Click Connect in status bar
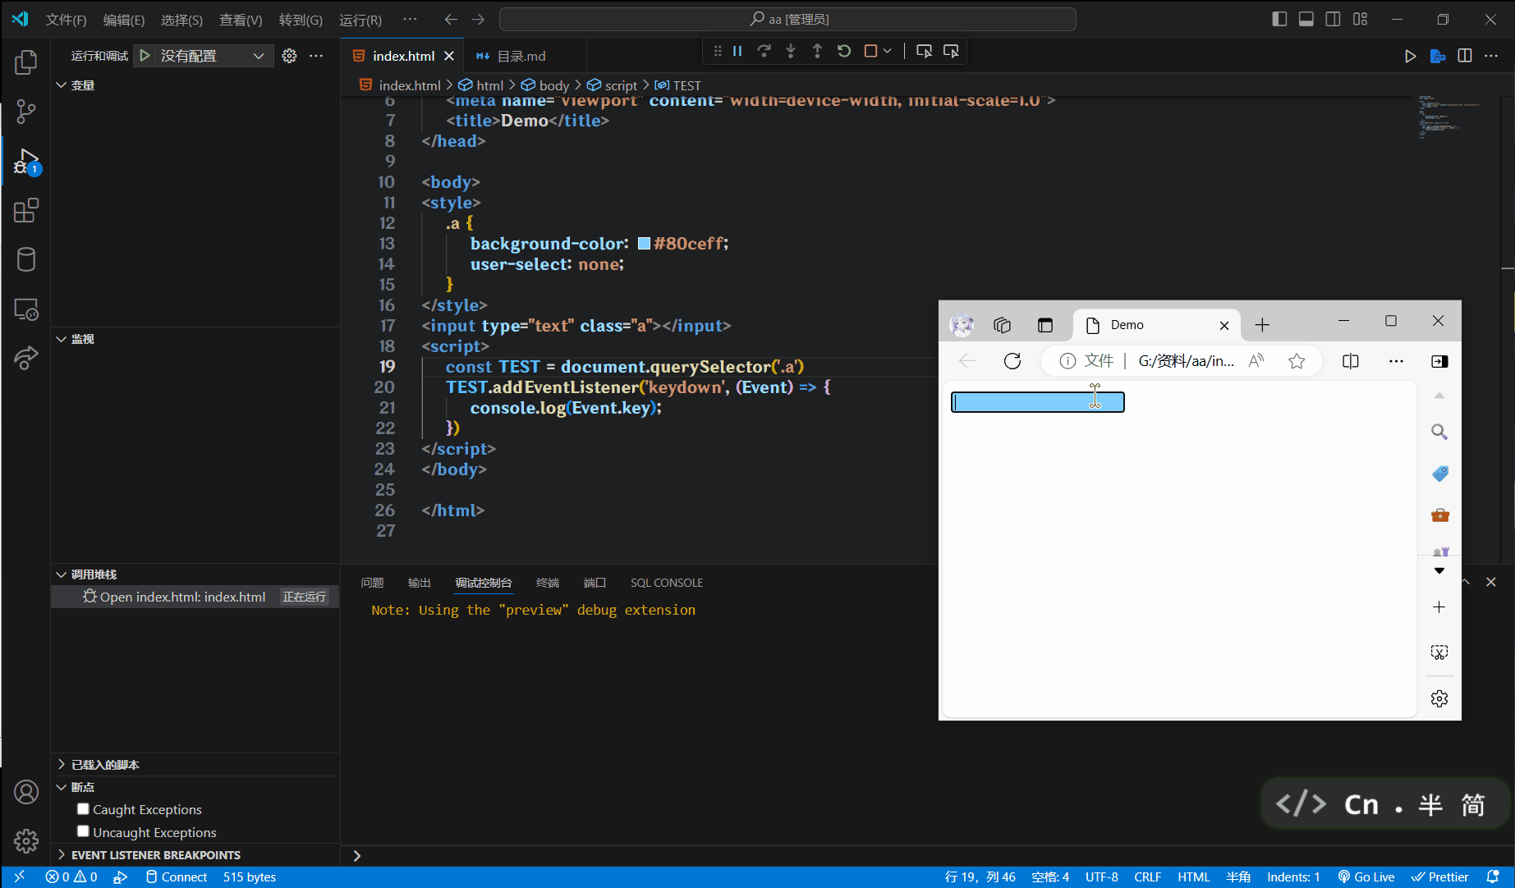 coord(177,877)
